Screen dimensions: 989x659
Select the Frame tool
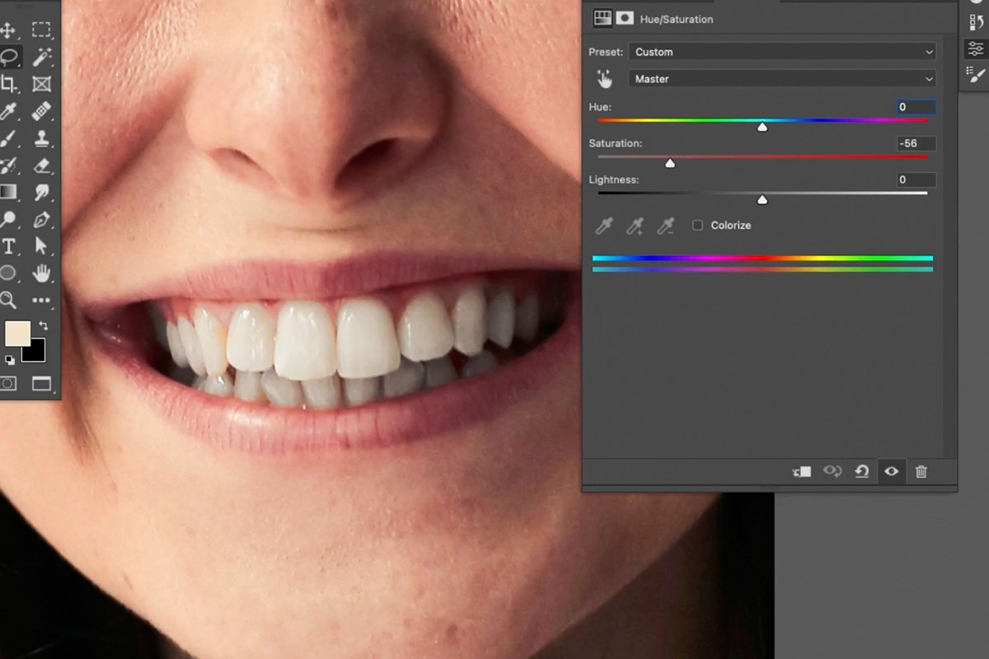pos(41,84)
